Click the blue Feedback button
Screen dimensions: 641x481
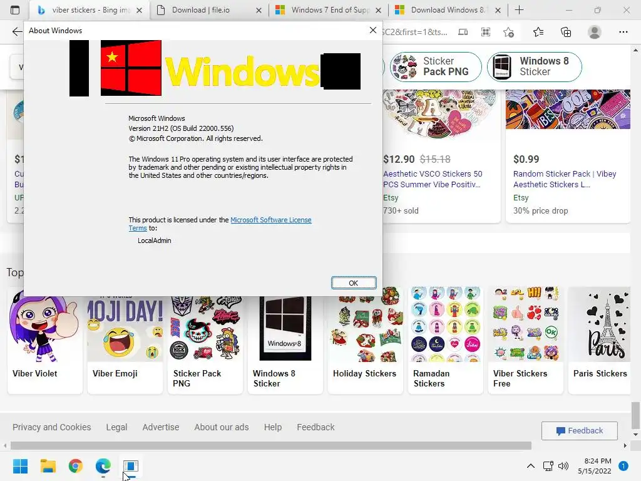579,431
